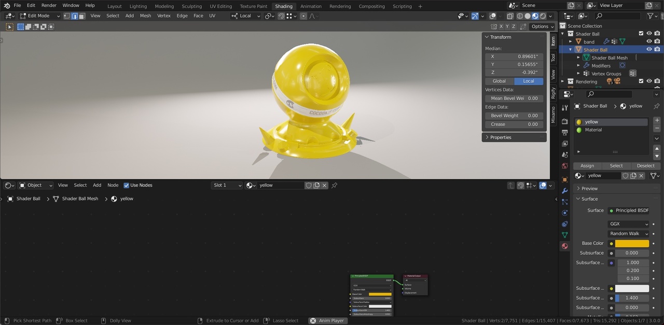664x325 pixels.
Task: Uncheck the Use Nodes checkbox
Action: (126, 186)
